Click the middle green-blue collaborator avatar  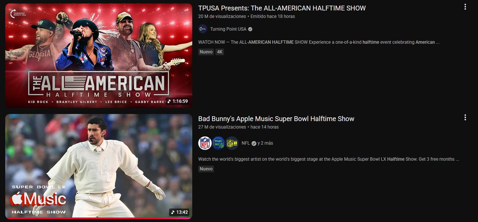pos(218,143)
